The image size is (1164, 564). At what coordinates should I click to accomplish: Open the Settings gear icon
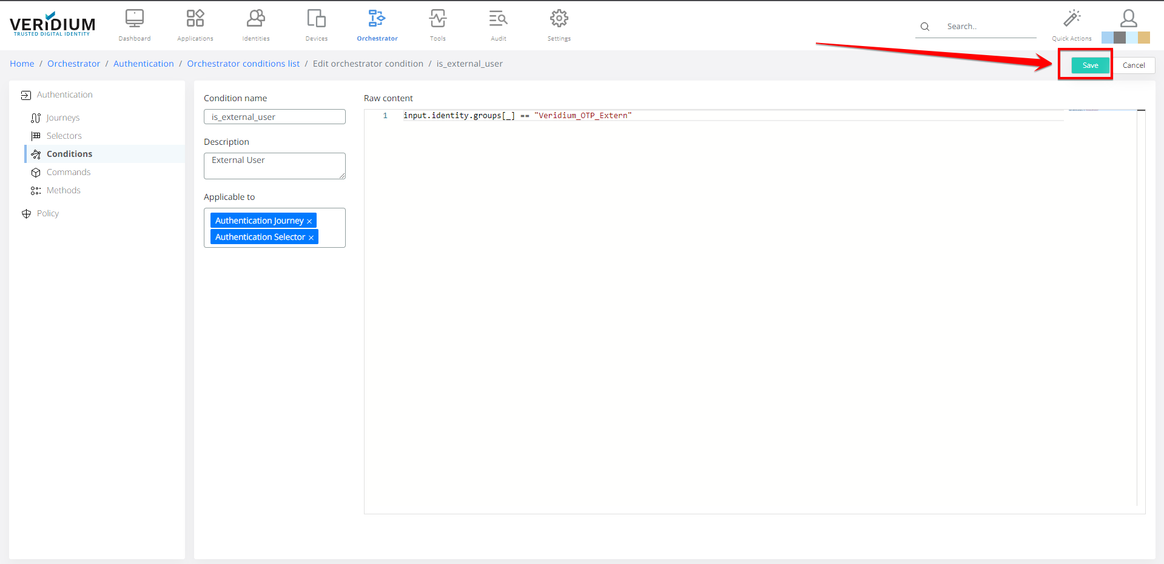[x=559, y=19]
